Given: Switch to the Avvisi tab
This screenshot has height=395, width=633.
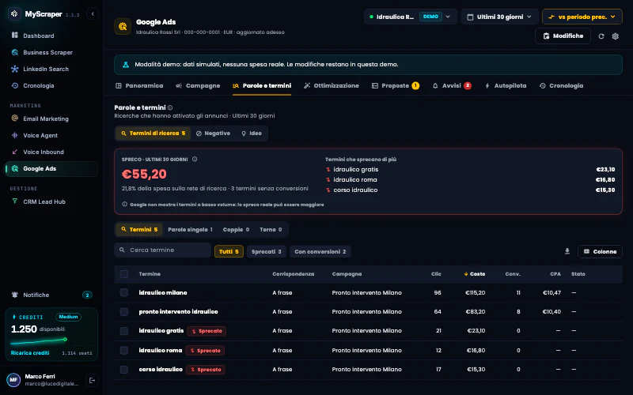Looking at the screenshot, I should [x=451, y=86].
